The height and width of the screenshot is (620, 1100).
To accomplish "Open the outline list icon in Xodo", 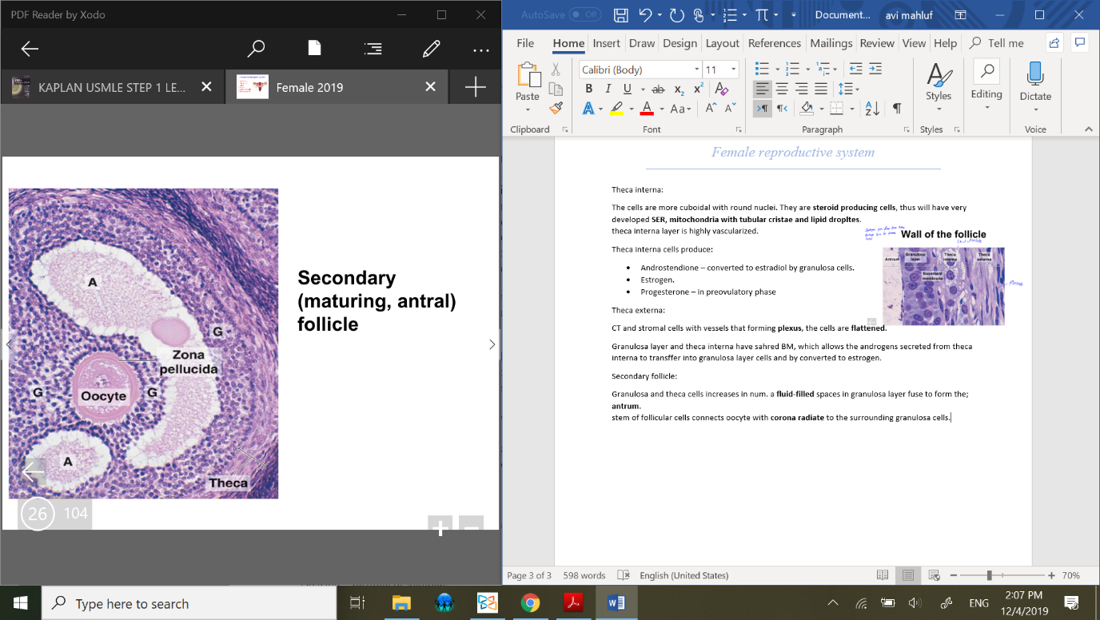I will 373,49.
